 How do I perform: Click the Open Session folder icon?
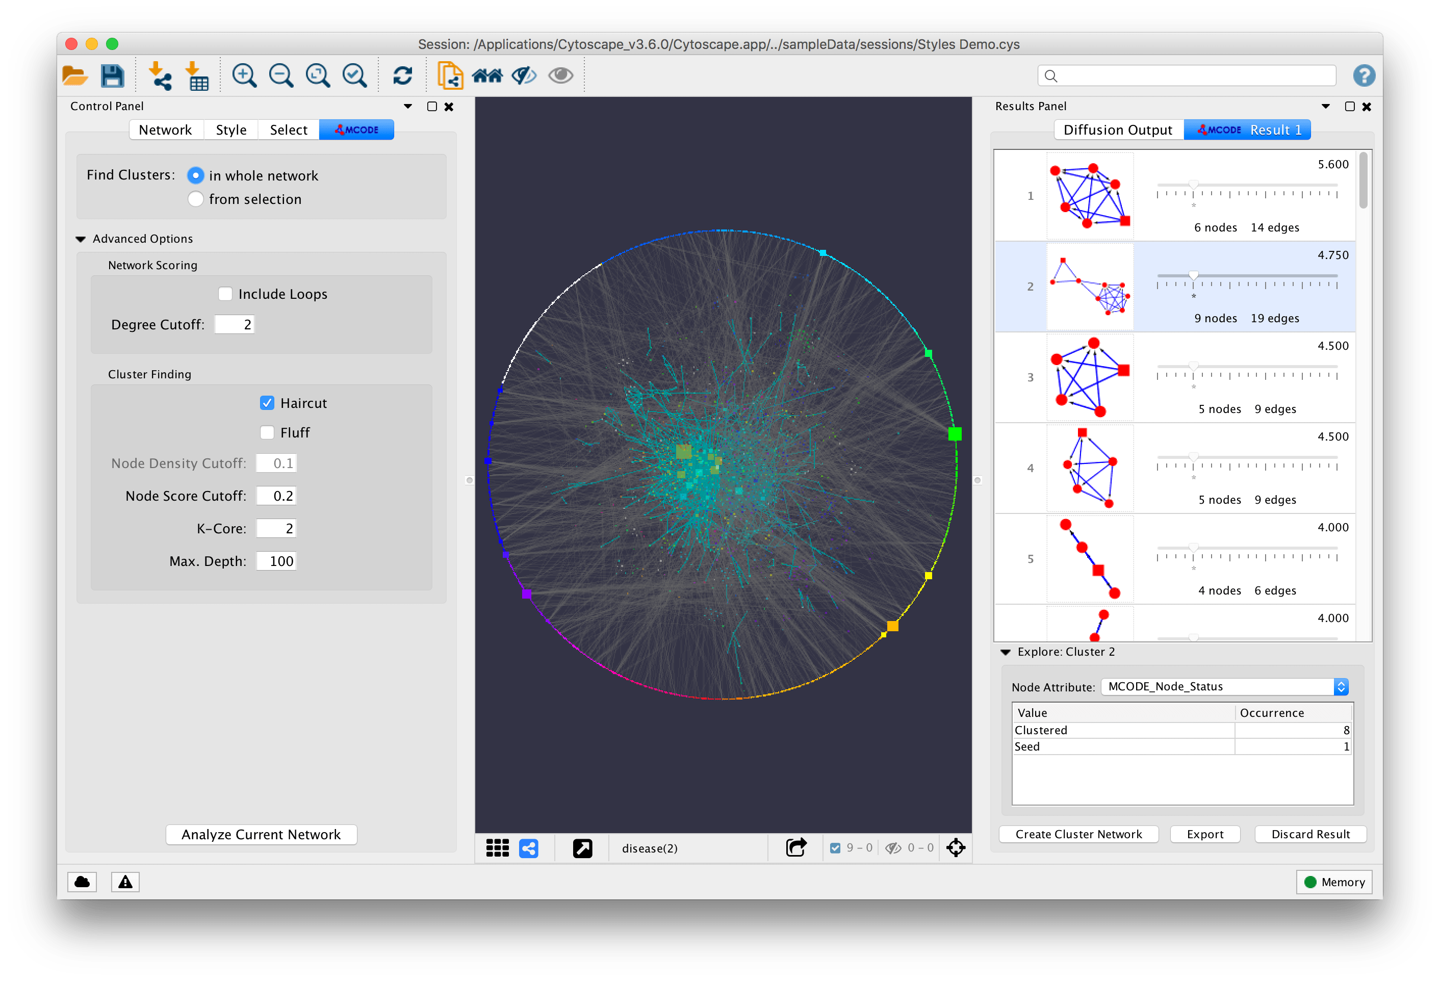[75, 75]
